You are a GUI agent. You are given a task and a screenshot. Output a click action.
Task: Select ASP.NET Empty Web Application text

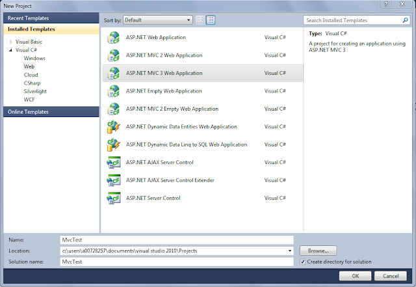[164, 91]
